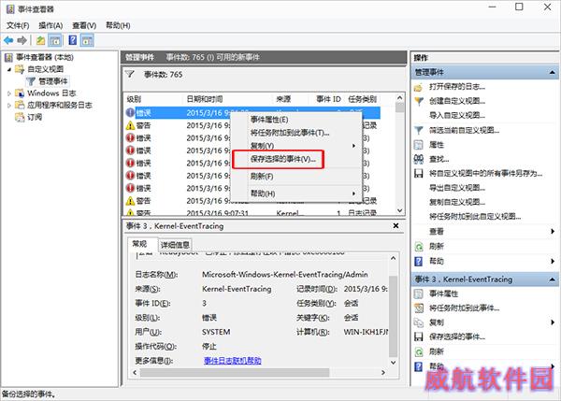This screenshot has width=561, height=401.
Task: Click the 保存选择的事件 disk icon in the actions pane
Action: coord(418,337)
